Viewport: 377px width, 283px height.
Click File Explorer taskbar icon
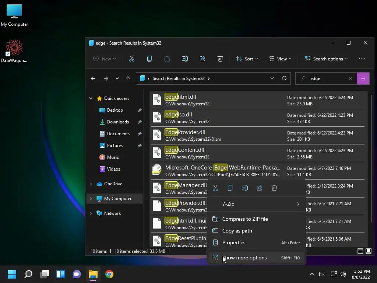tap(93, 274)
